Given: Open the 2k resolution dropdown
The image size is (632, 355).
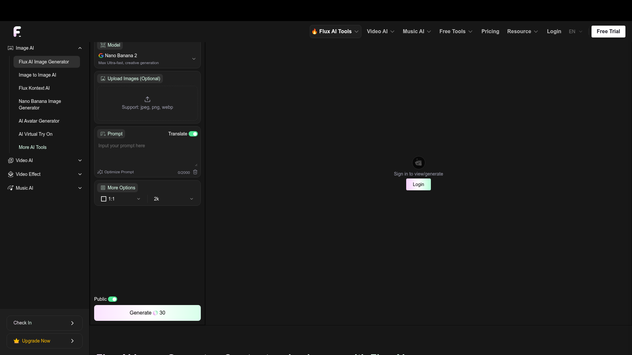Looking at the screenshot, I should tap(173, 199).
